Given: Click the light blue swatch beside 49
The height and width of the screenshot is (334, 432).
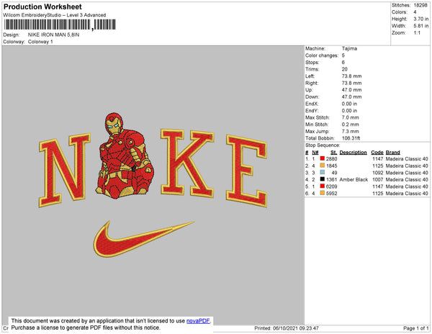Looking at the screenshot, I should [322, 172].
